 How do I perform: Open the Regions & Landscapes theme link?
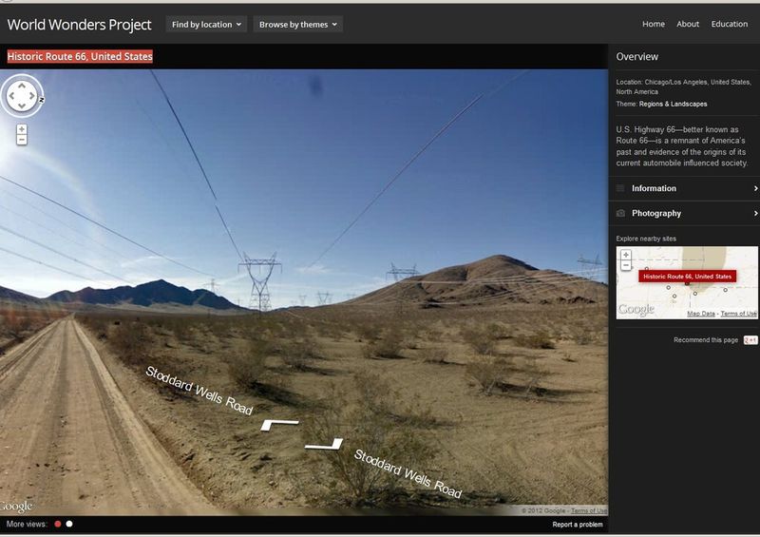click(x=673, y=104)
